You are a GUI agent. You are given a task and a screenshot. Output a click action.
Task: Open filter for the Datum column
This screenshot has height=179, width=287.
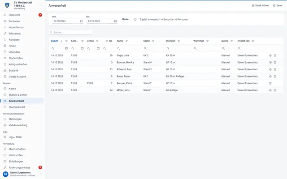point(66,41)
